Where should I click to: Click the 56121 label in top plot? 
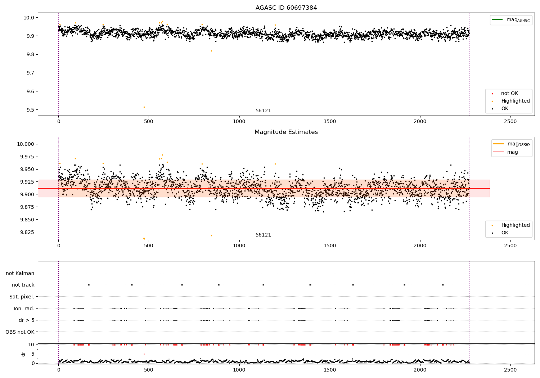click(263, 111)
